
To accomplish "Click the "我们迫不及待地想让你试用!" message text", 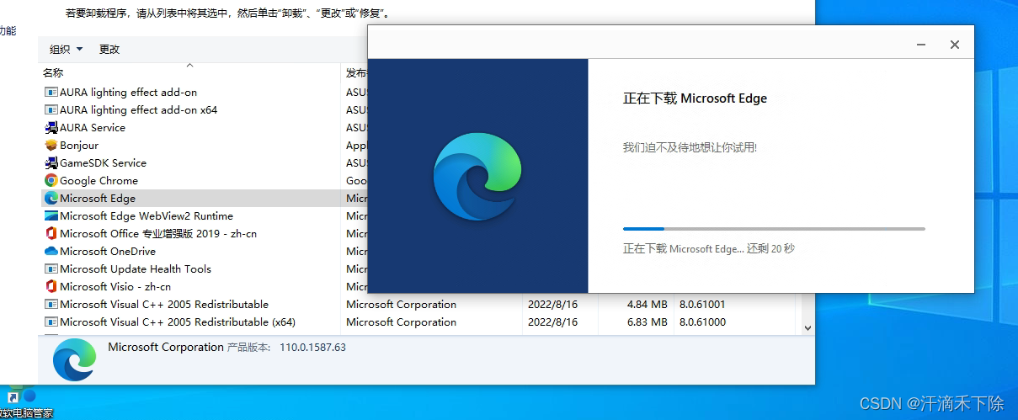I will coord(690,147).
